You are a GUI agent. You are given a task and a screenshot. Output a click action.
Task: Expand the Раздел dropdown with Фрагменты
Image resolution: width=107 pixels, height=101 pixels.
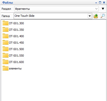click(x=56, y=9)
